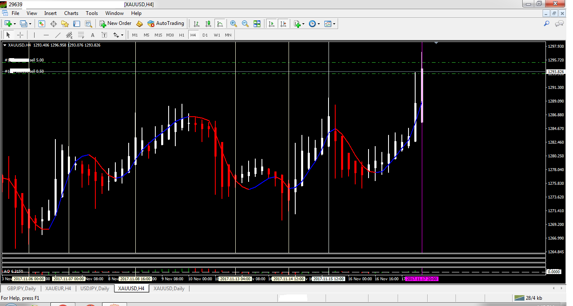Click the Profiles toolbar icon
This screenshot has height=306, width=573.
(23, 24)
